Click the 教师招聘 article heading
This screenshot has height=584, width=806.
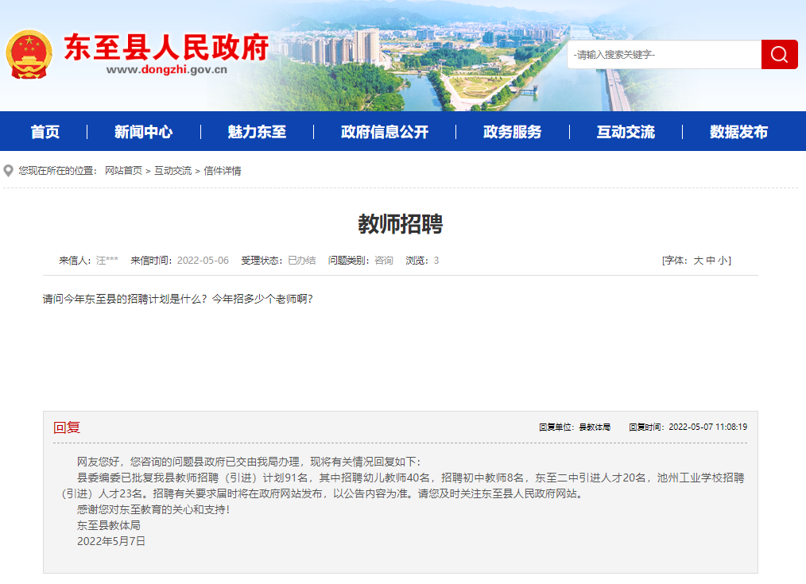click(x=400, y=225)
